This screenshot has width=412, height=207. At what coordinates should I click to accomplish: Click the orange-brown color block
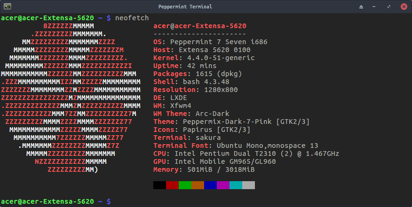198,185
